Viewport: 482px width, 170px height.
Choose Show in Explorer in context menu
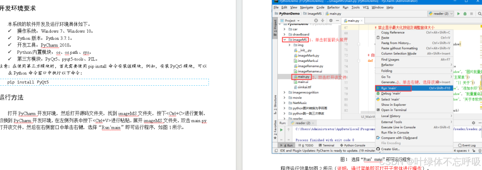click(415, 104)
